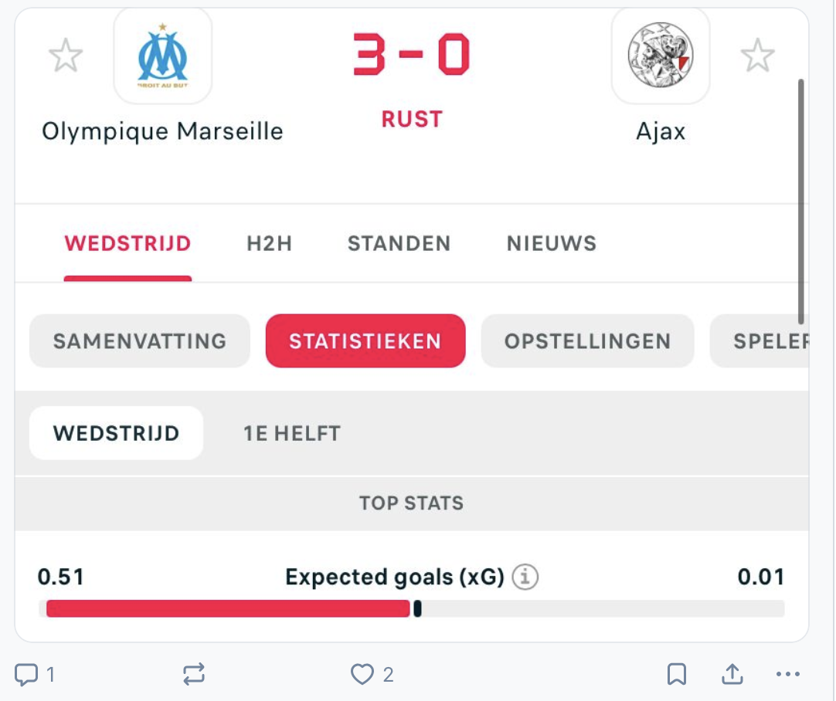The width and height of the screenshot is (836, 701).
Task: Favorite Ajax with the star icon
Action: point(757,56)
